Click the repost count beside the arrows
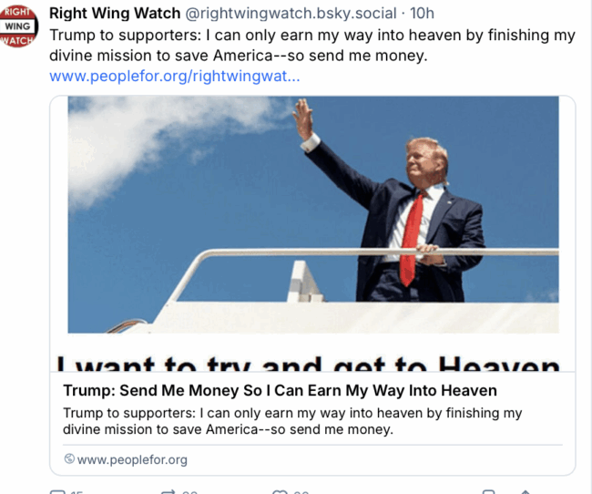 [189, 492]
